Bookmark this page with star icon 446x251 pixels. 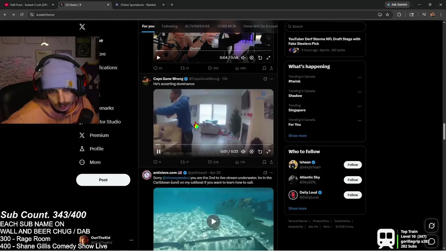[387, 15]
